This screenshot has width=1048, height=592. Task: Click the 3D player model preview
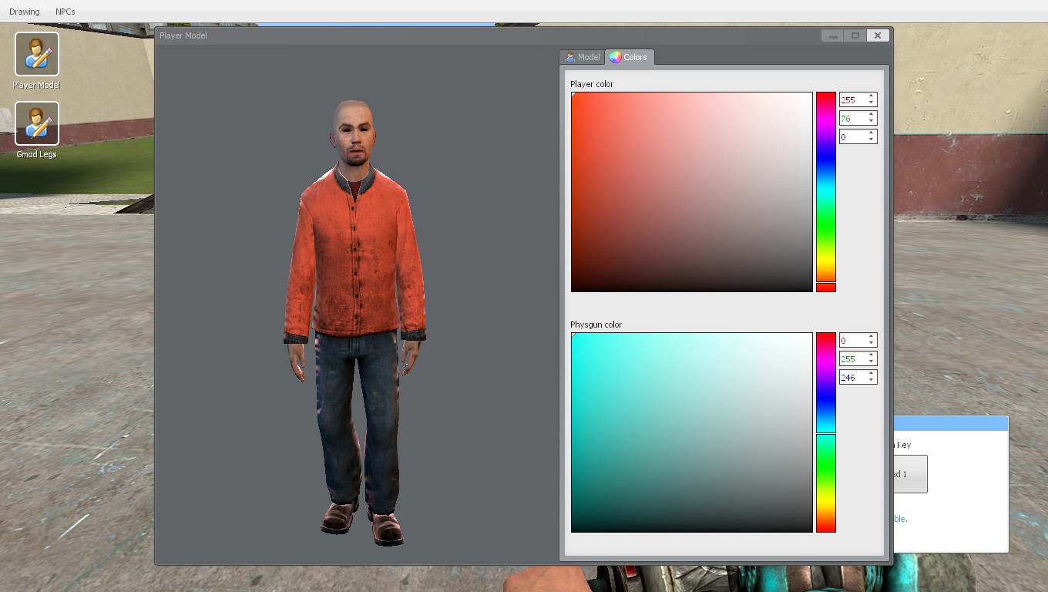pos(355,322)
